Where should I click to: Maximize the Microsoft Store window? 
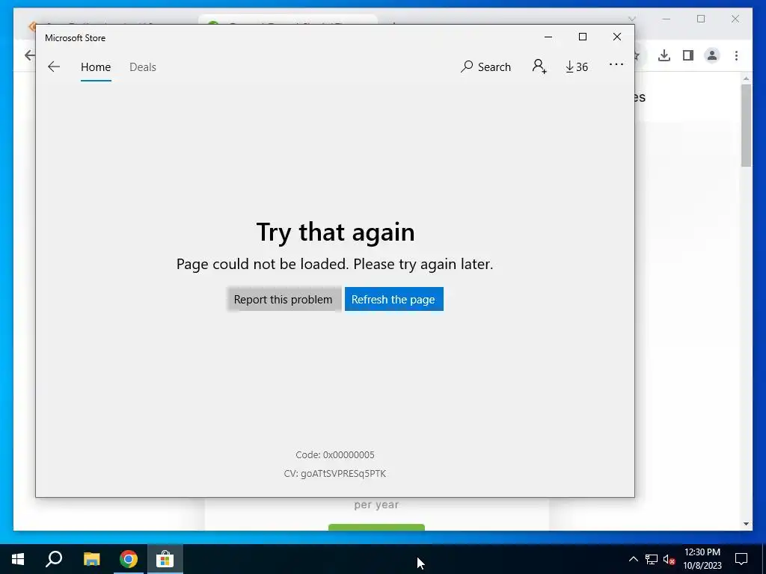tap(582, 37)
